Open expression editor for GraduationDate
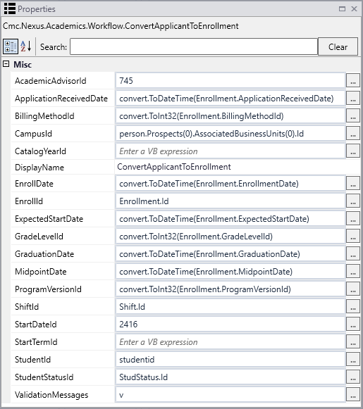The image size is (363, 409). 353,254
